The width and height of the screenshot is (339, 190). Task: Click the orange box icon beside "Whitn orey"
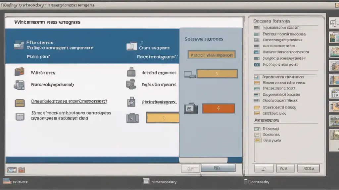click(x=20, y=72)
